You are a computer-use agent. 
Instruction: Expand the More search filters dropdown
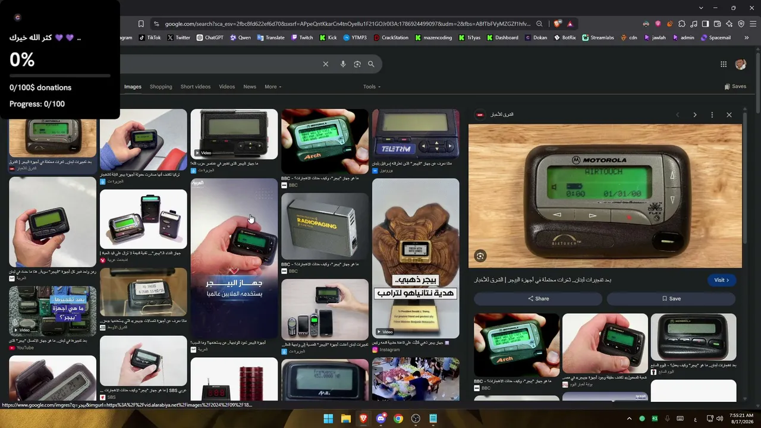tap(273, 87)
